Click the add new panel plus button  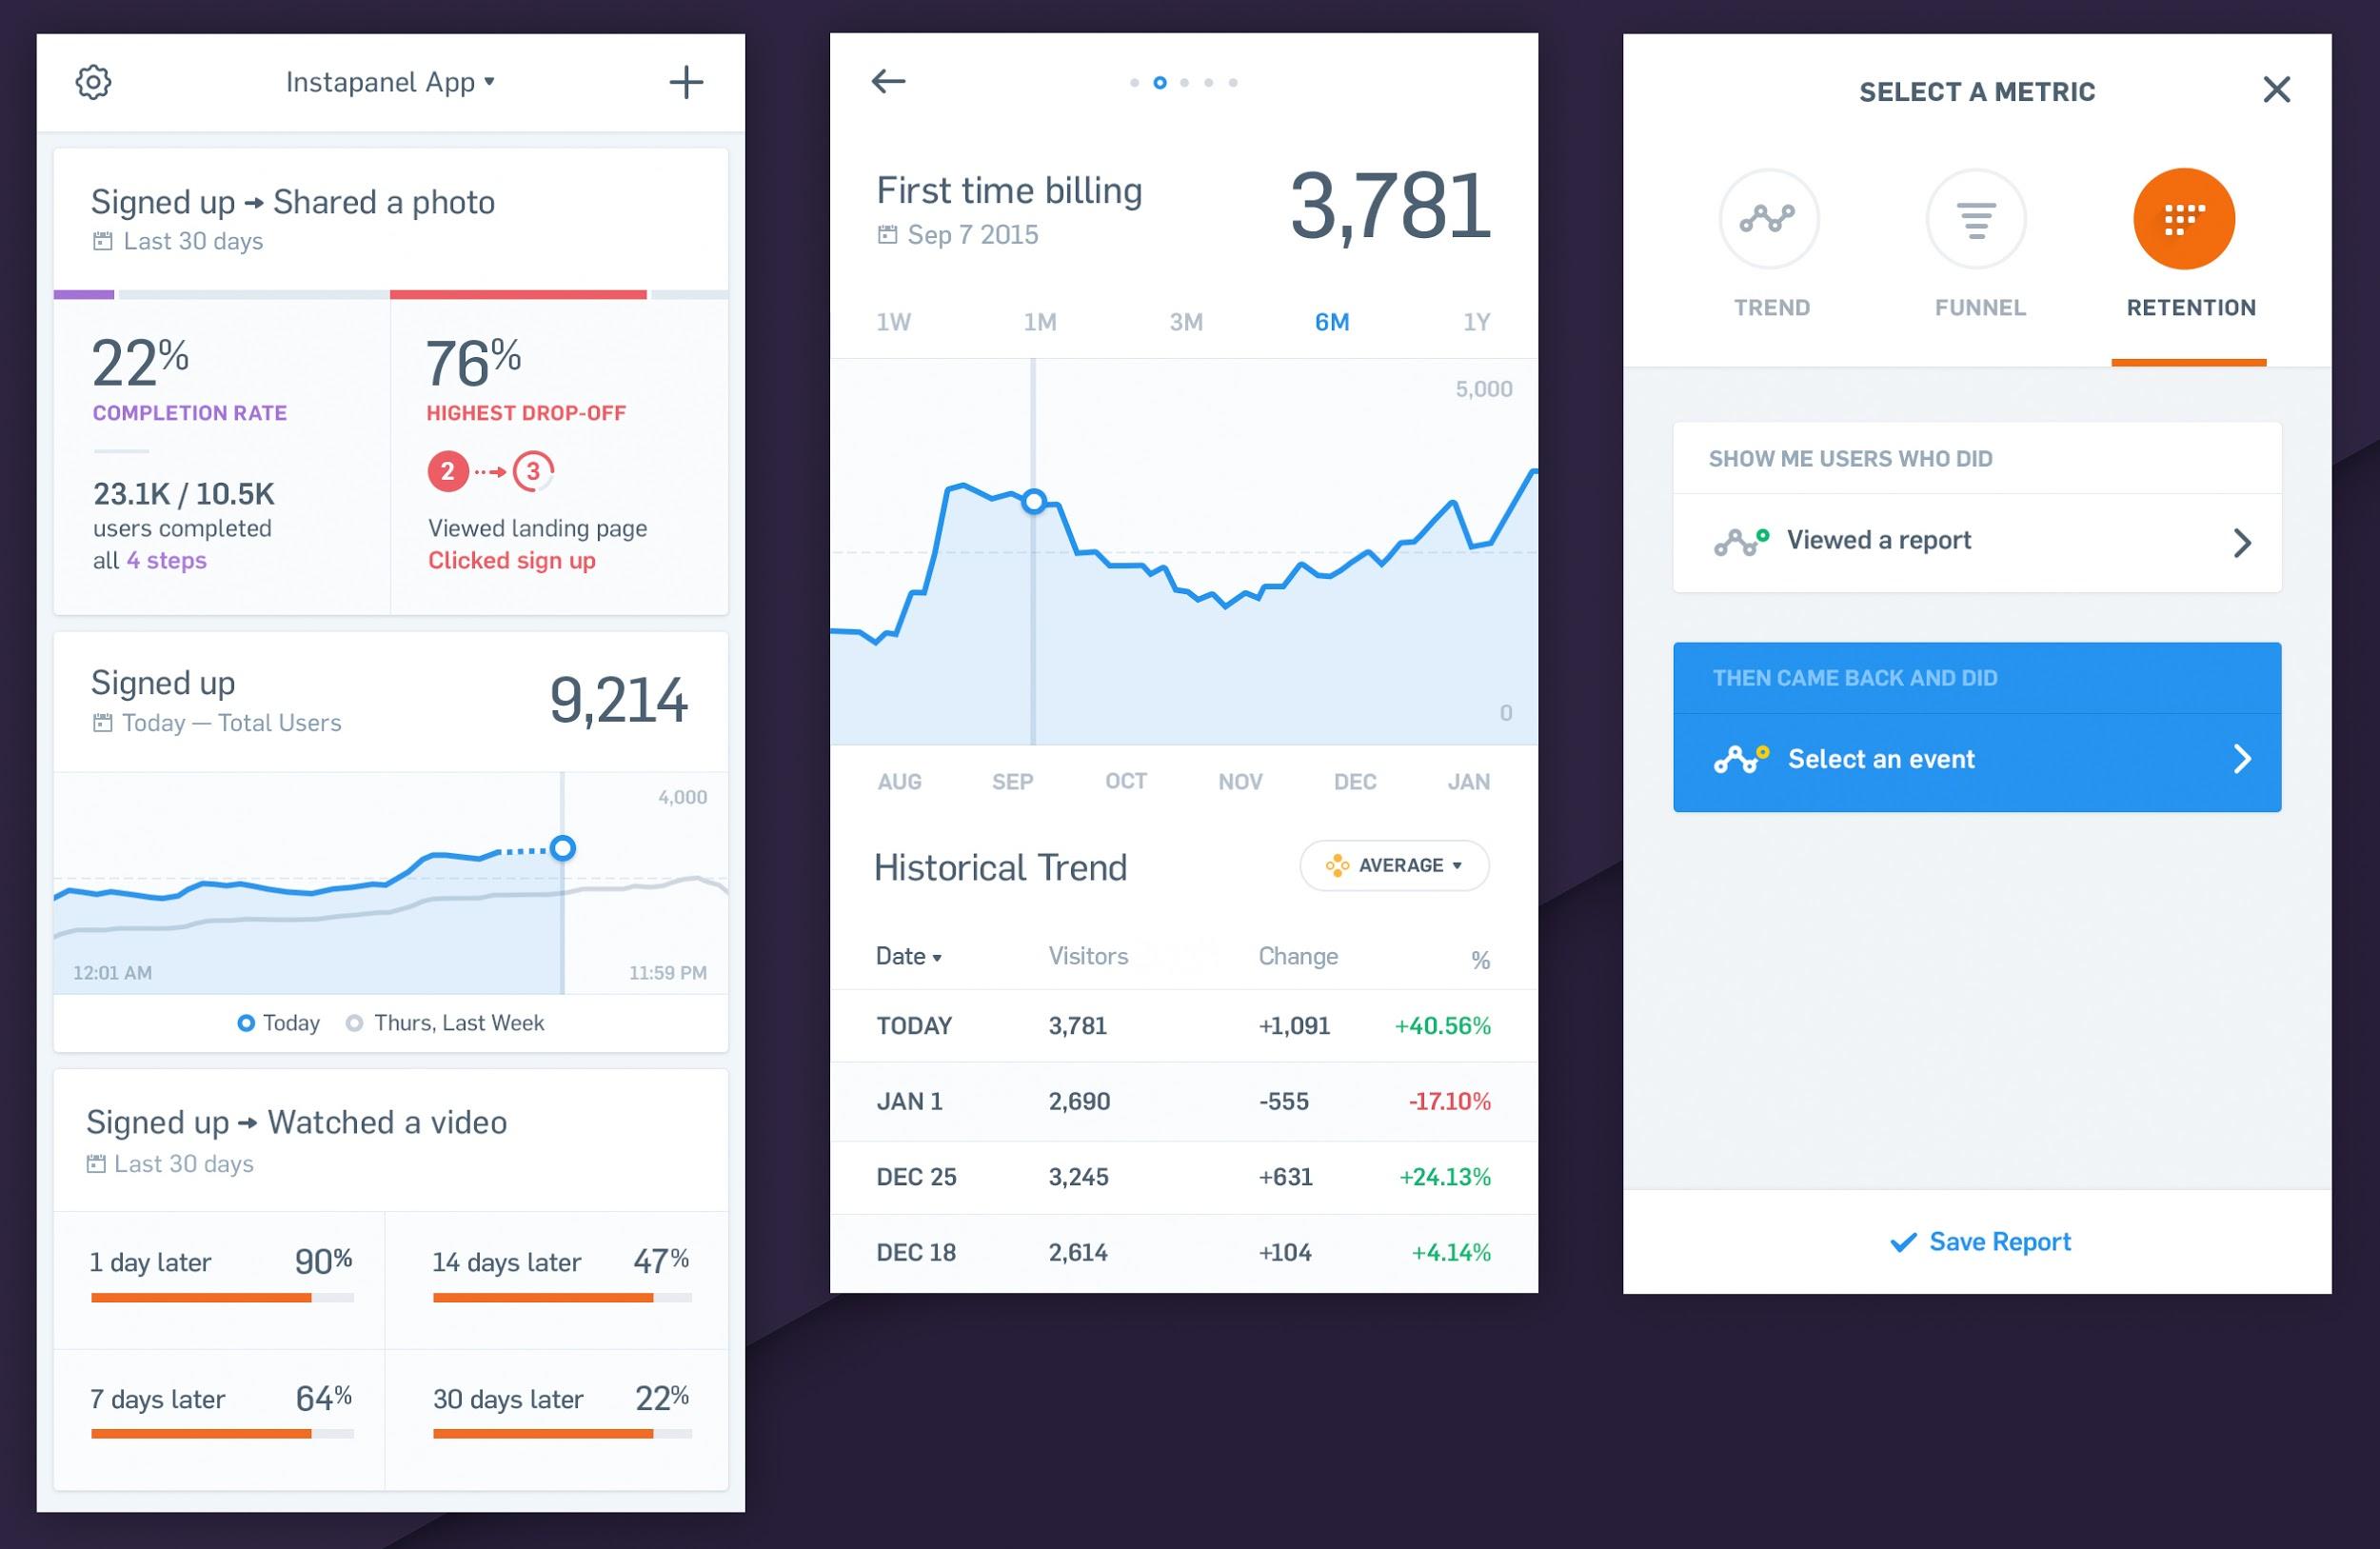[x=687, y=82]
